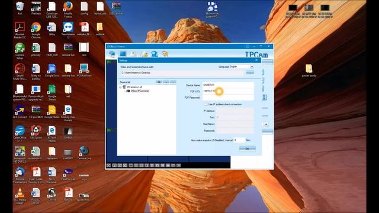379x213 pixels.
Task: Launch VLC media player shortcut
Action: click(20, 196)
